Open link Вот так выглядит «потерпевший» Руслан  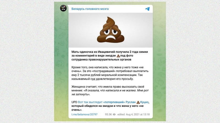click(x=107, y=102)
